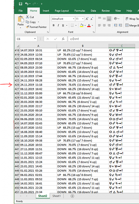Click the Align Right icon

point(109,25)
